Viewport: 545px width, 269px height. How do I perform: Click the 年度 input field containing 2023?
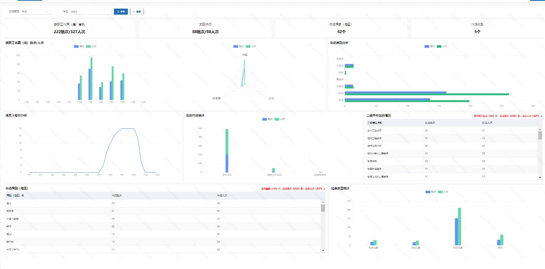coord(90,12)
